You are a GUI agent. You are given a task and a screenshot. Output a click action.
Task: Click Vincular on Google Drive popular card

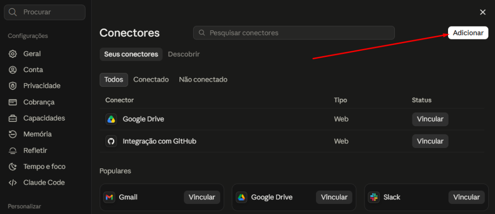click(334, 197)
